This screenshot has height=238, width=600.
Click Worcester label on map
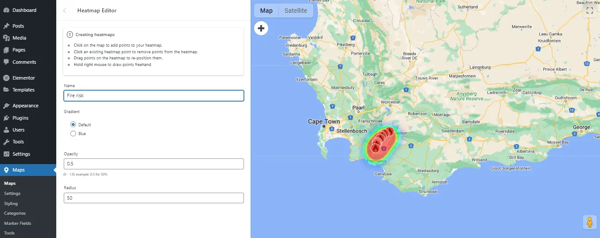coord(391,102)
